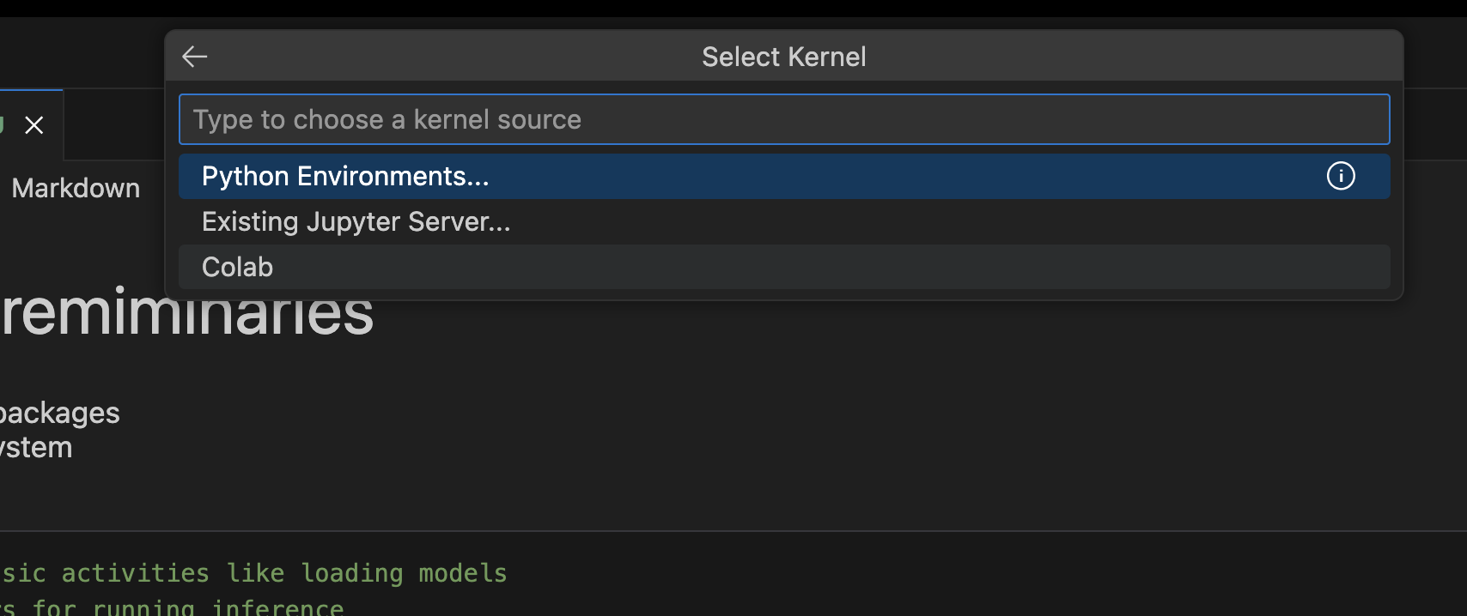Click the word 'Kernel' in dialog header
The height and width of the screenshot is (616, 1467).
tap(826, 57)
